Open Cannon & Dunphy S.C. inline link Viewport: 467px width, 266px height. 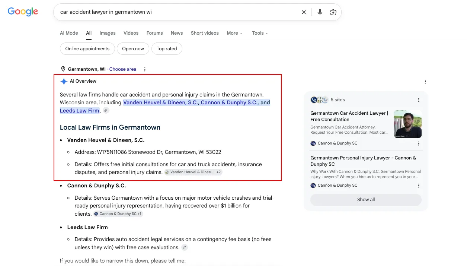229,102
